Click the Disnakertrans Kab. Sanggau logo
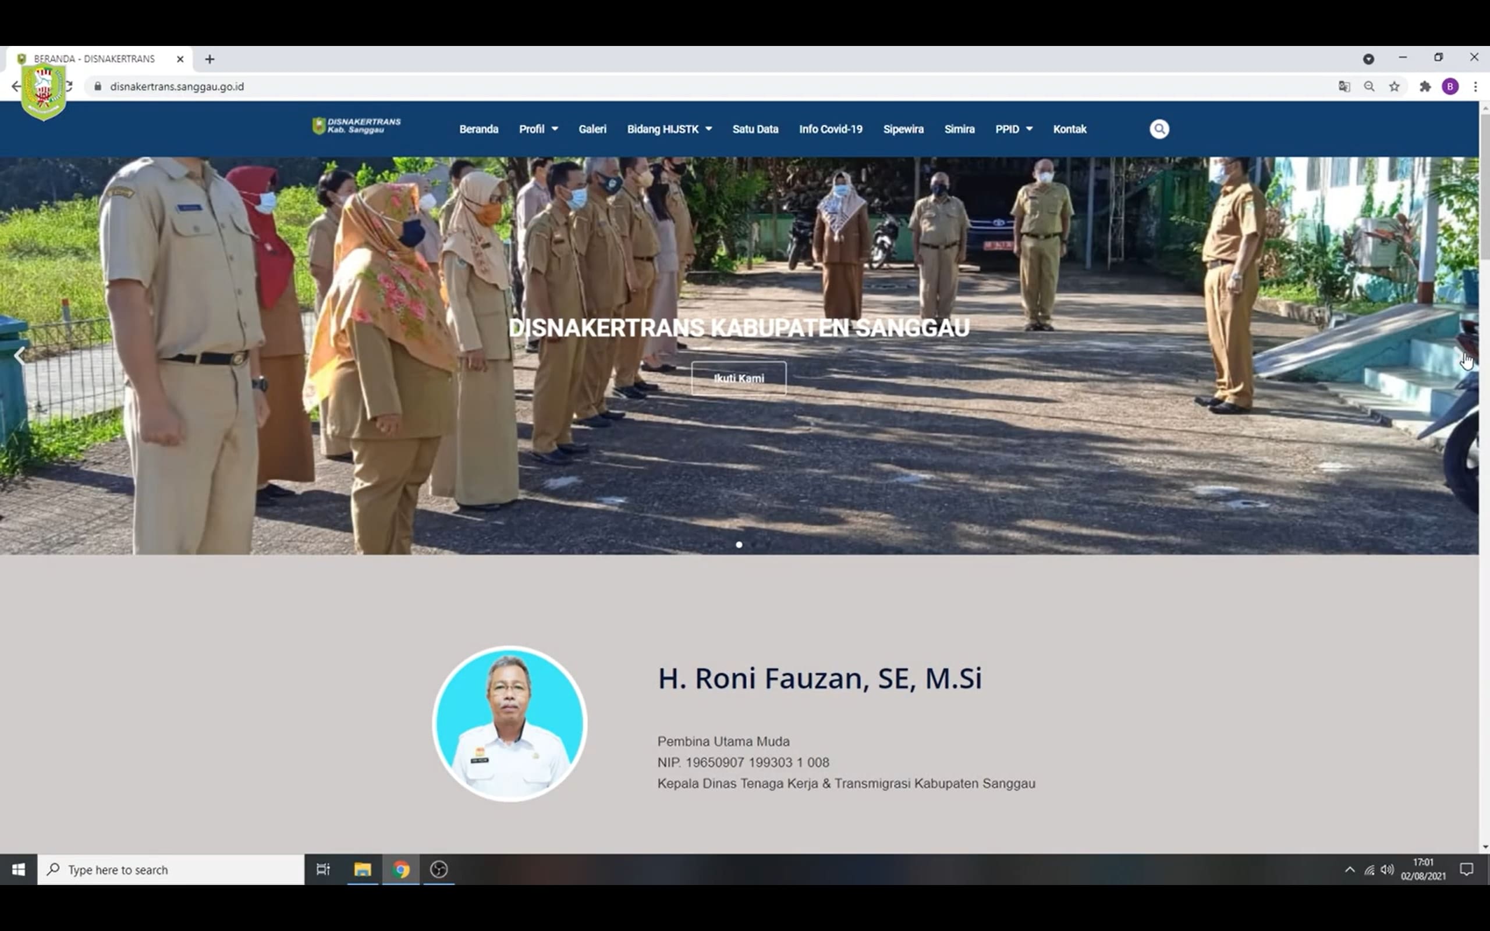The height and width of the screenshot is (931, 1490). [356, 126]
